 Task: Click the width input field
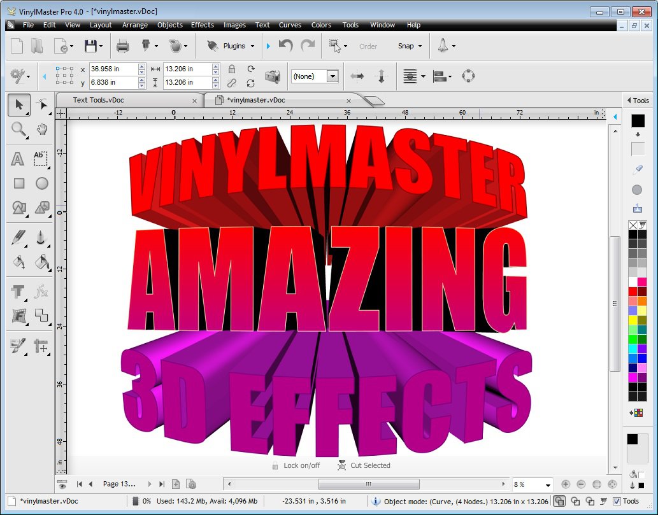(x=187, y=69)
